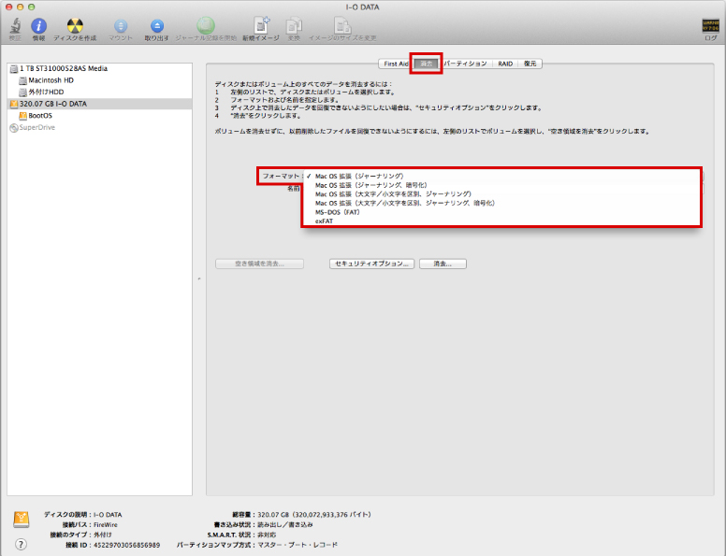This screenshot has height=556, width=726.
Task: Select the BootOS volume in sidebar
Action: pyautogui.click(x=40, y=116)
